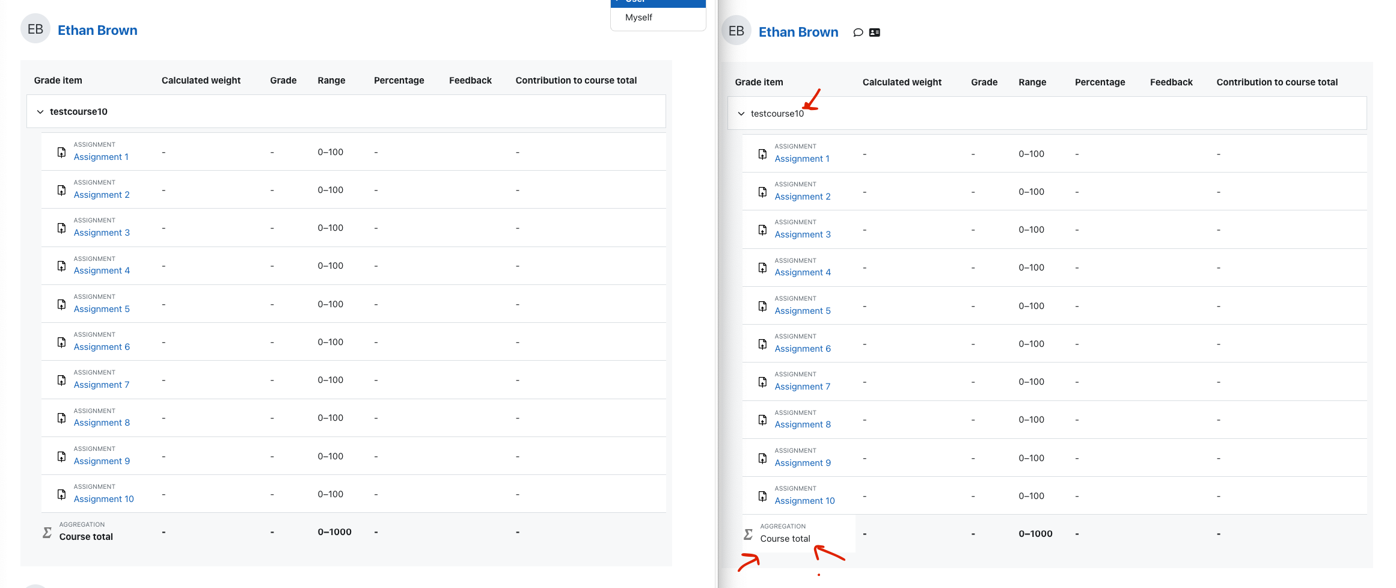Screen dimensions: 1396x588
Task: Click Assignment 1 file icon in left report
Action: pyautogui.click(x=61, y=152)
